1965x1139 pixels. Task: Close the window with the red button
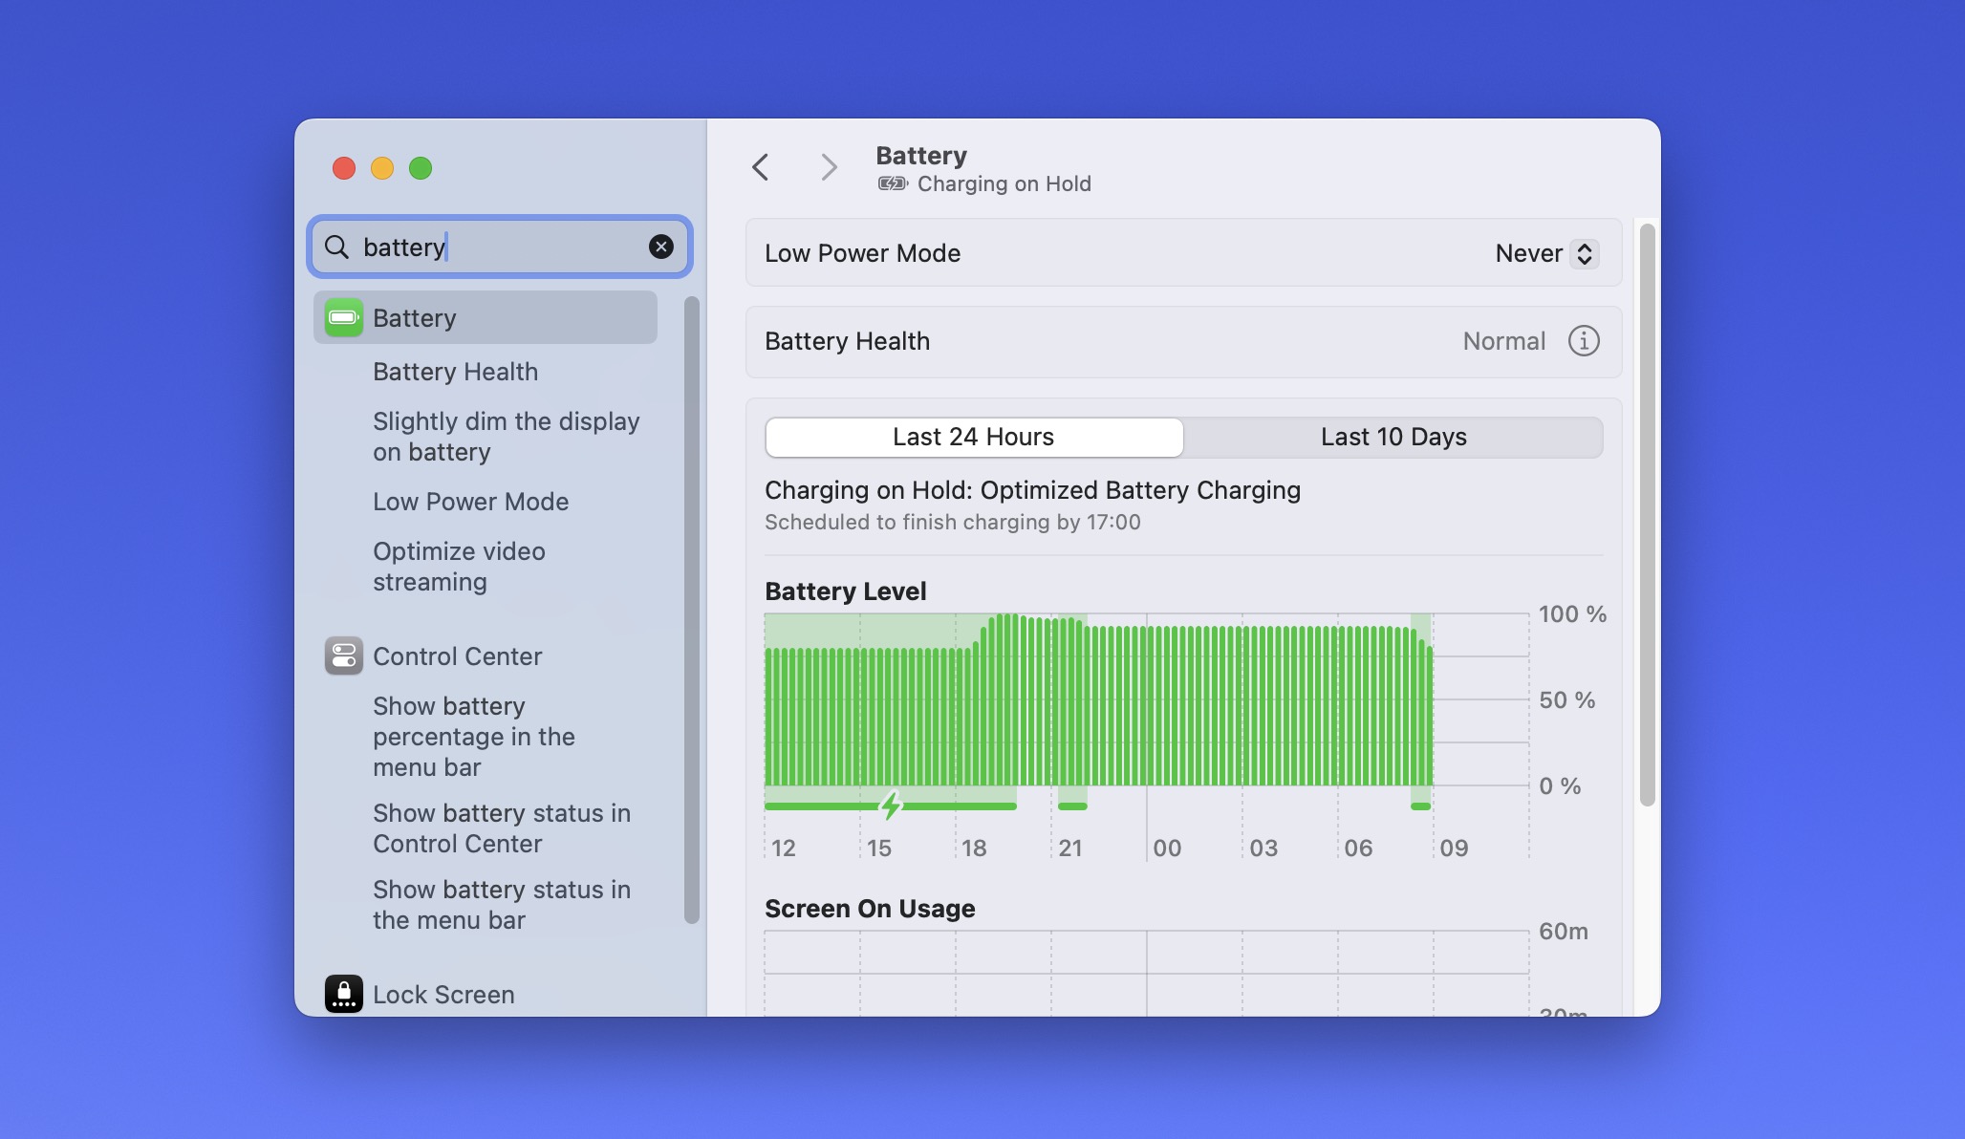pos(344,168)
